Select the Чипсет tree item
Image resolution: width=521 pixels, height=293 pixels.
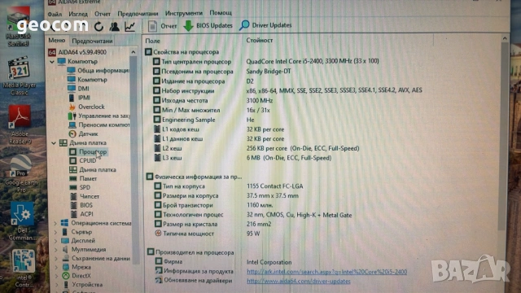tap(85, 196)
